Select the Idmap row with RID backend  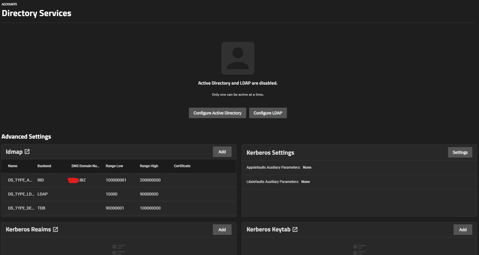click(x=118, y=180)
